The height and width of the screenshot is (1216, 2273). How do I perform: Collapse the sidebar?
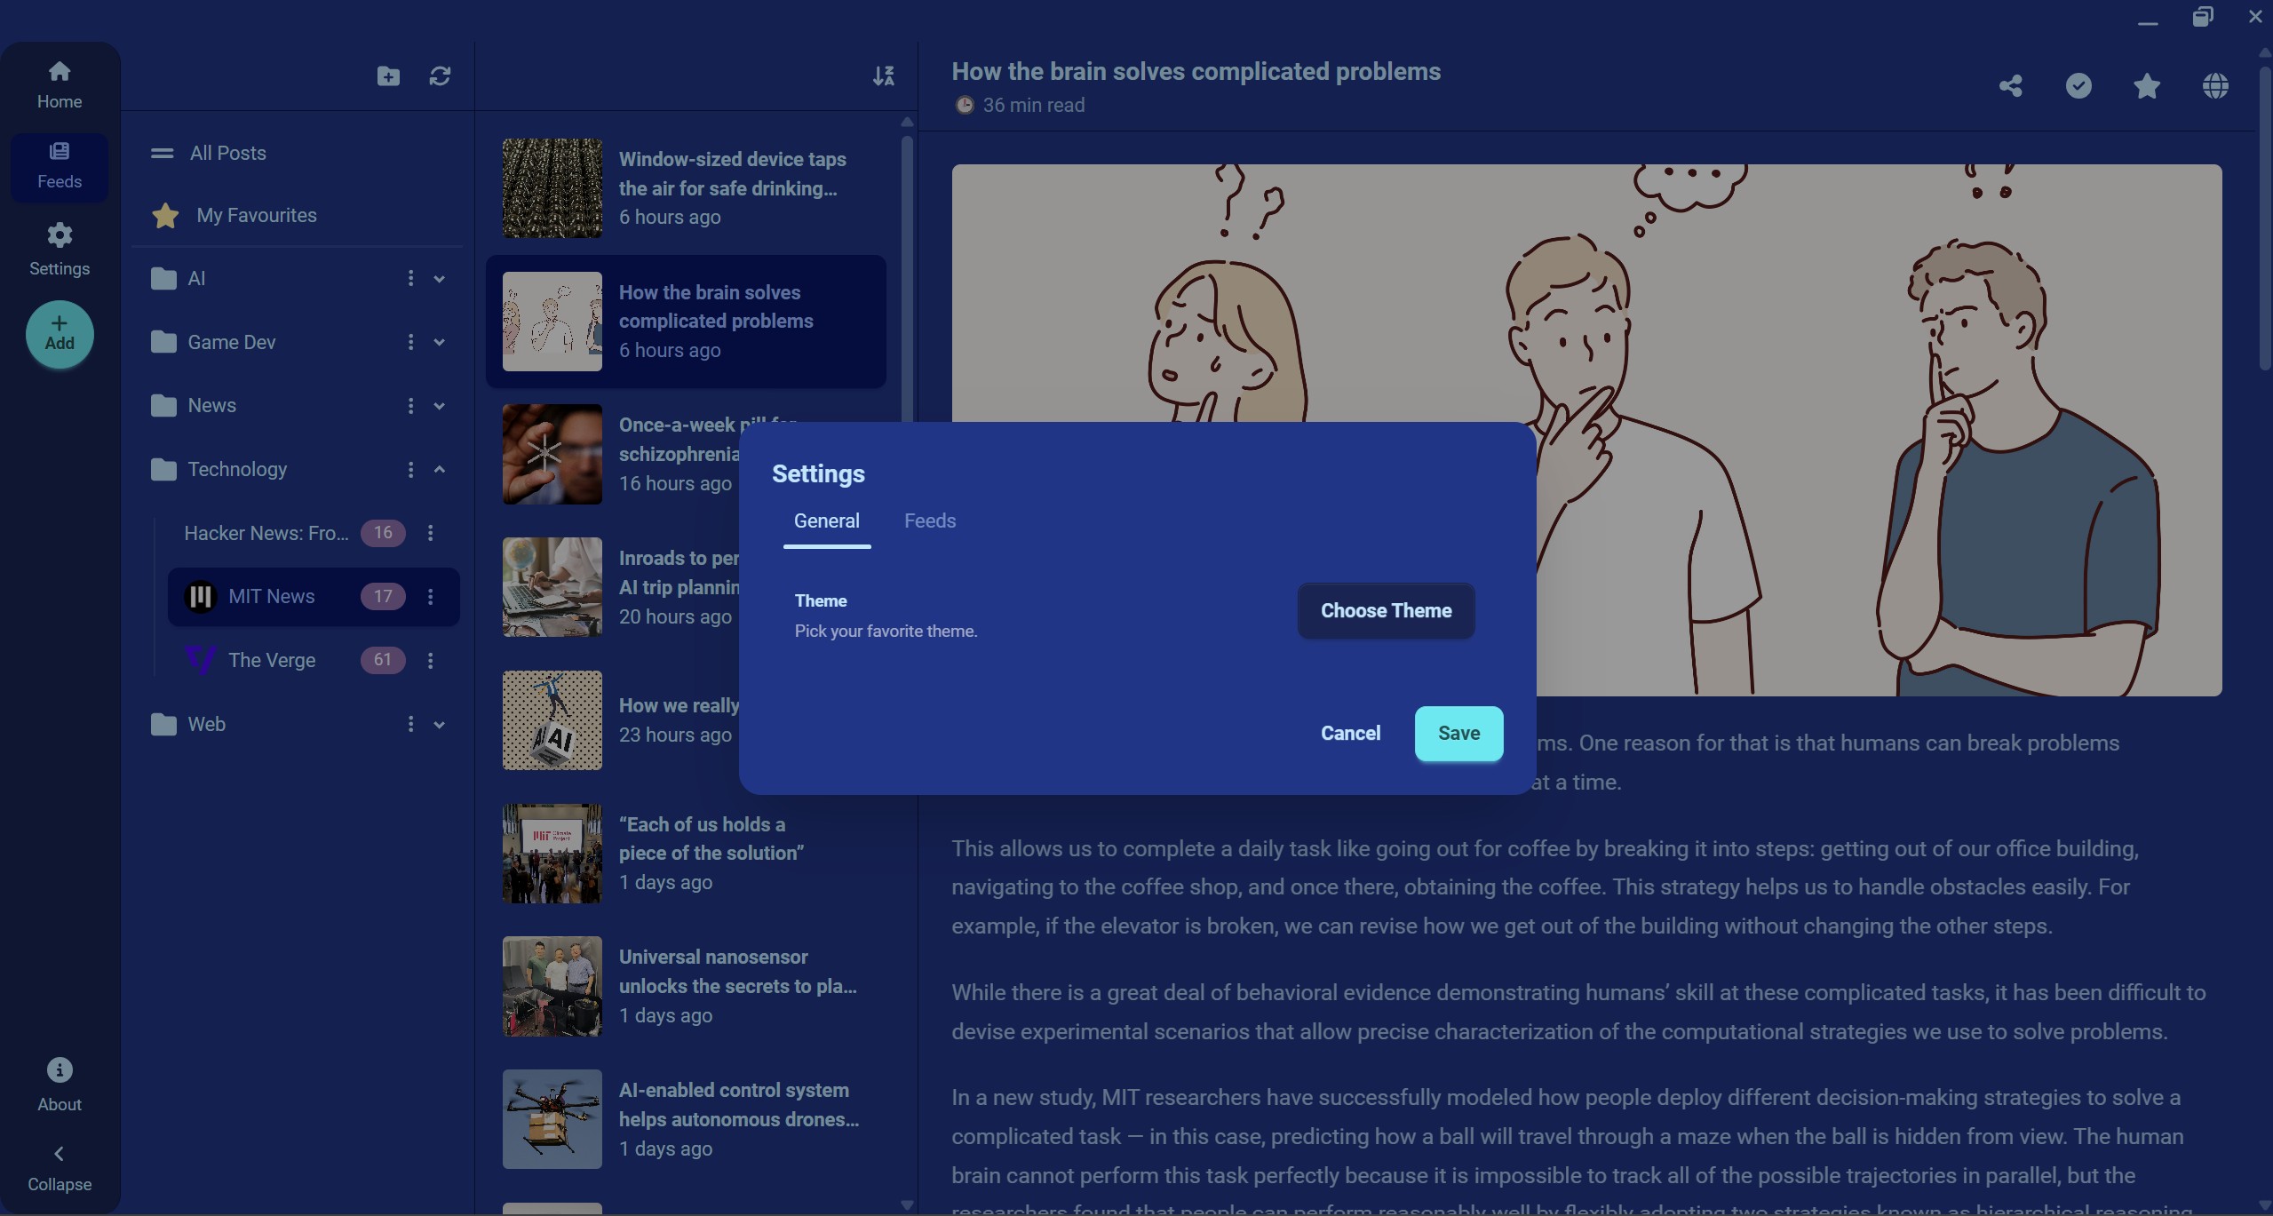tap(60, 1167)
